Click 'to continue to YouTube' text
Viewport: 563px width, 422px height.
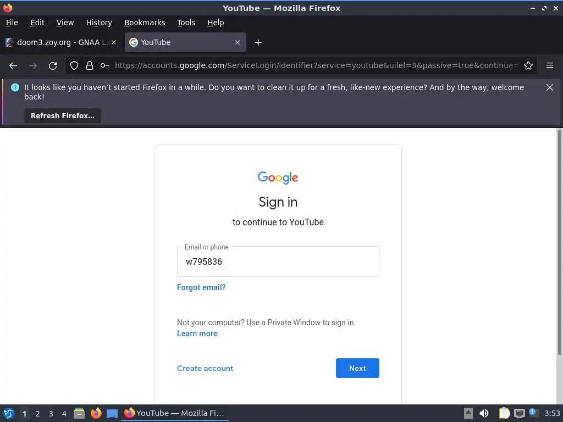[x=278, y=222]
